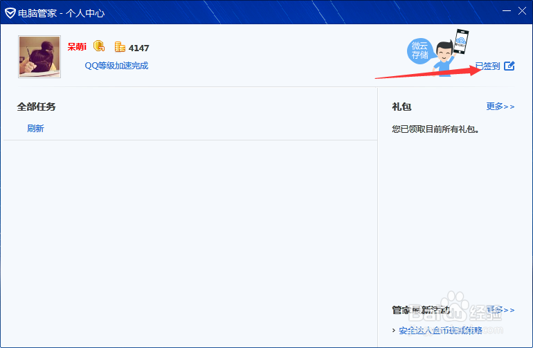This screenshot has width=533, height=348.
Task: Open the QQ等级加速完成 link
Action: click(x=116, y=66)
